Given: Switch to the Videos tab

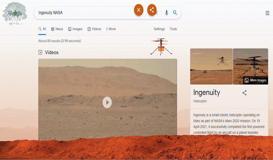Looking at the screenshot, I should point(94,29).
